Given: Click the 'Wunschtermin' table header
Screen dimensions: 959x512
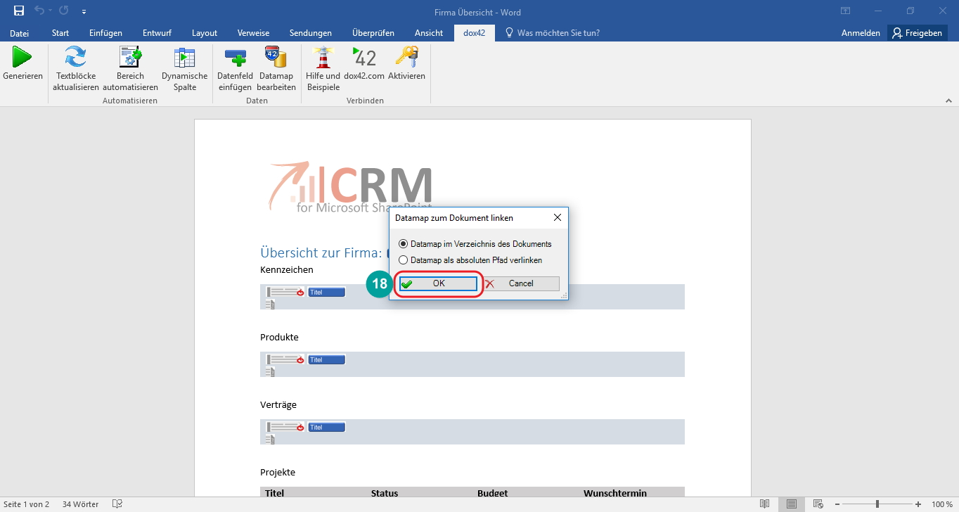Looking at the screenshot, I should 614,493.
